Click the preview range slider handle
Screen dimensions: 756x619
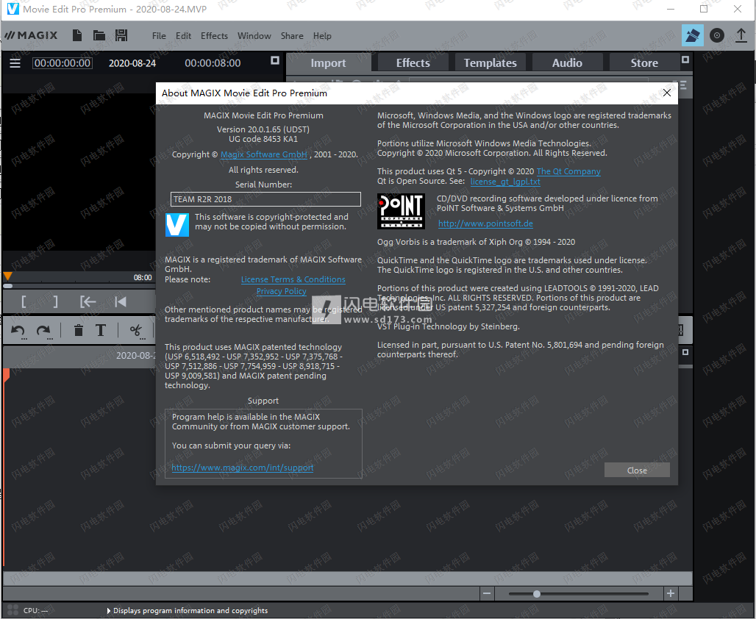tap(7, 286)
